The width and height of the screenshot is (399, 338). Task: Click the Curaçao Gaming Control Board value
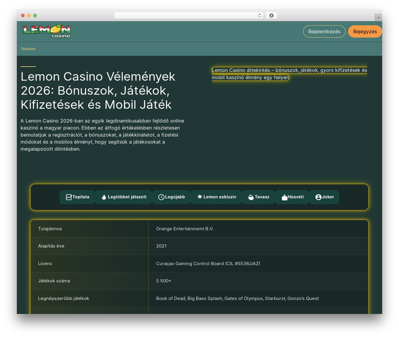(x=208, y=263)
